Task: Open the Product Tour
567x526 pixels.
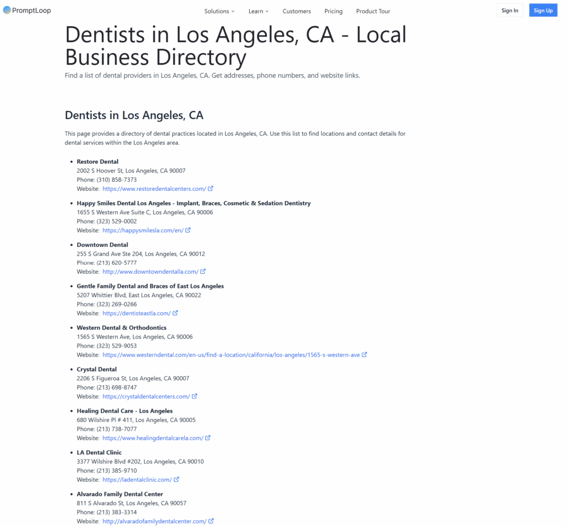Action: click(373, 11)
